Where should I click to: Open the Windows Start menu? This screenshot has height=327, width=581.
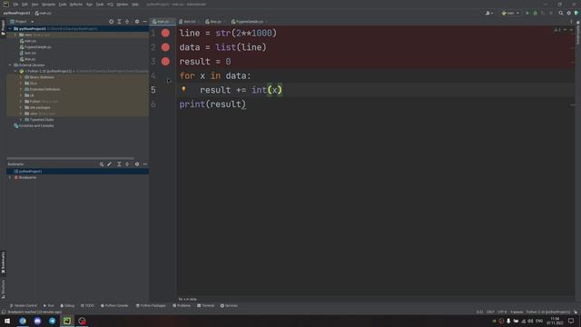[x=7, y=321]
